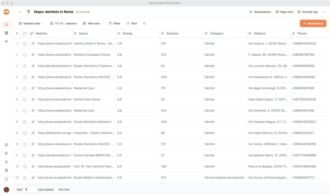Viewport: 330px width, 195px height.
Task: Open external link for row 8 studiodentis website
Action: point(33,122)
